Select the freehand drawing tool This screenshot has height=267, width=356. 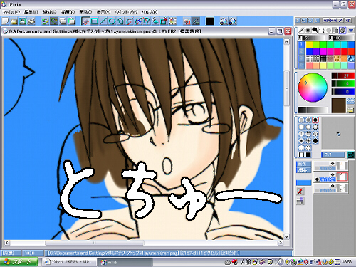[x=85, y=21]
